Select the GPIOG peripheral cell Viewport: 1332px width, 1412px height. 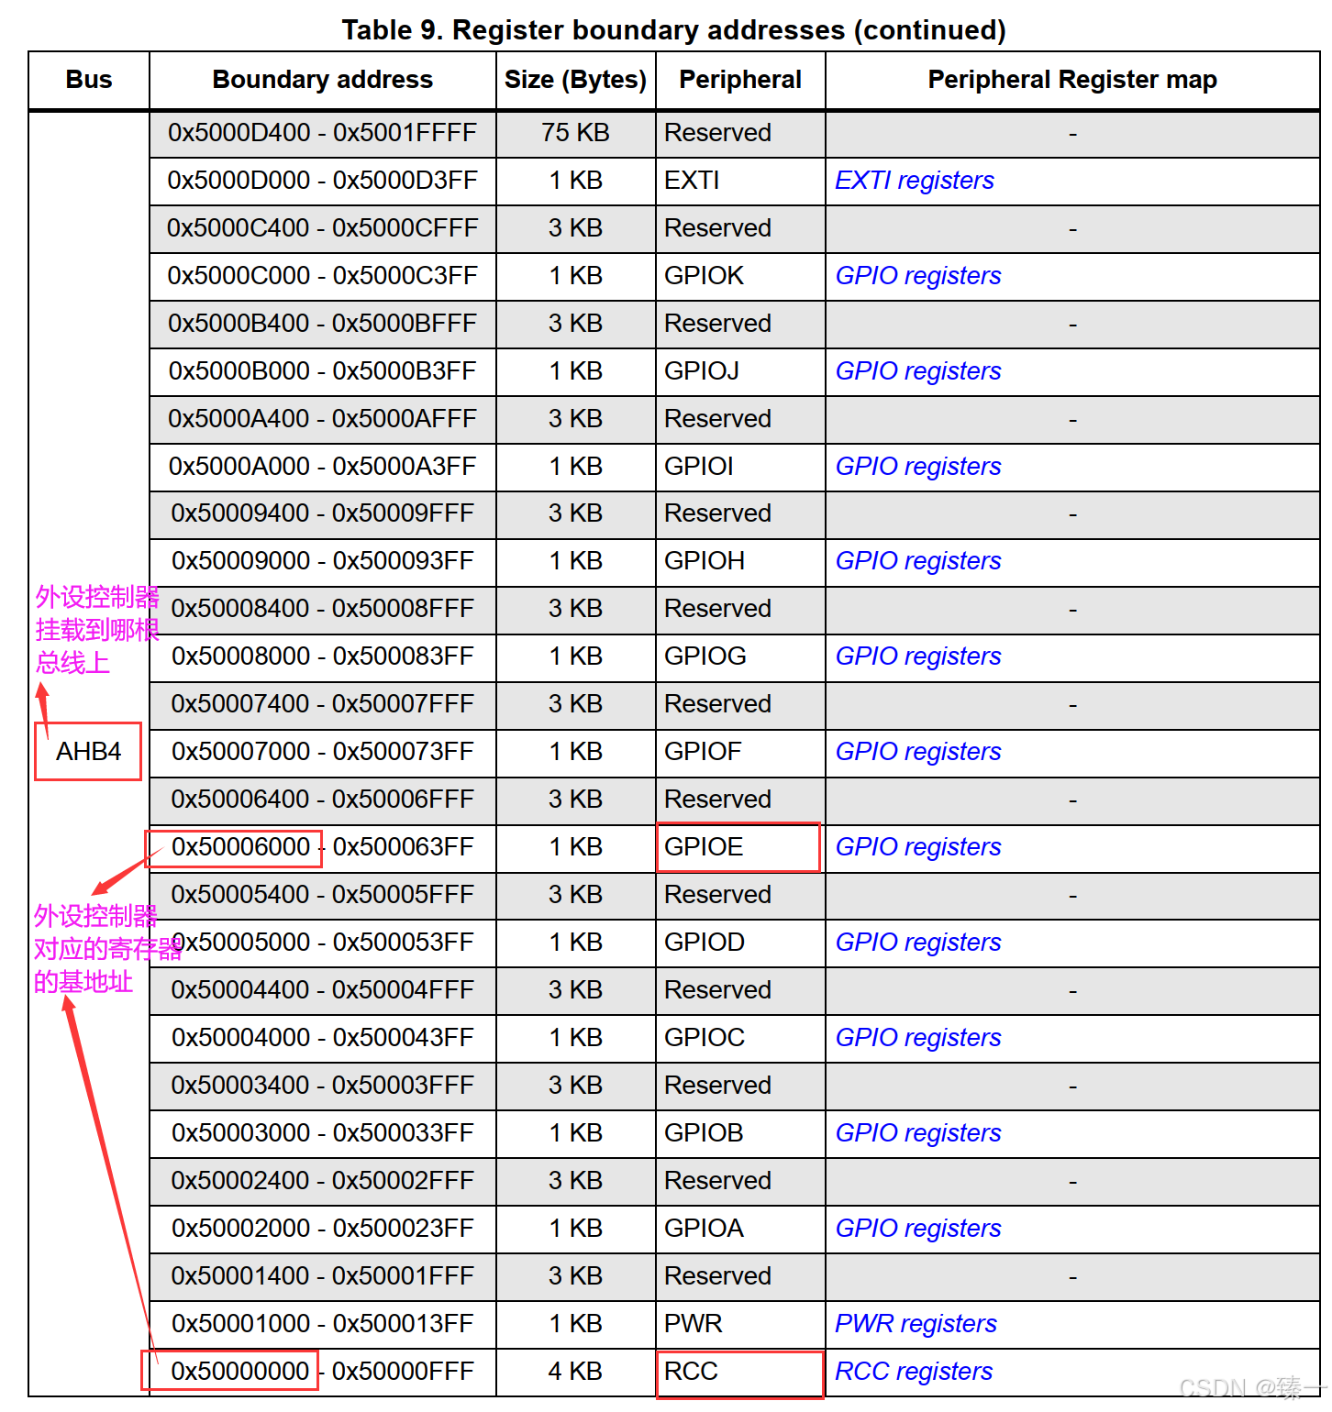pyautogui.click(x=740, y=656)
